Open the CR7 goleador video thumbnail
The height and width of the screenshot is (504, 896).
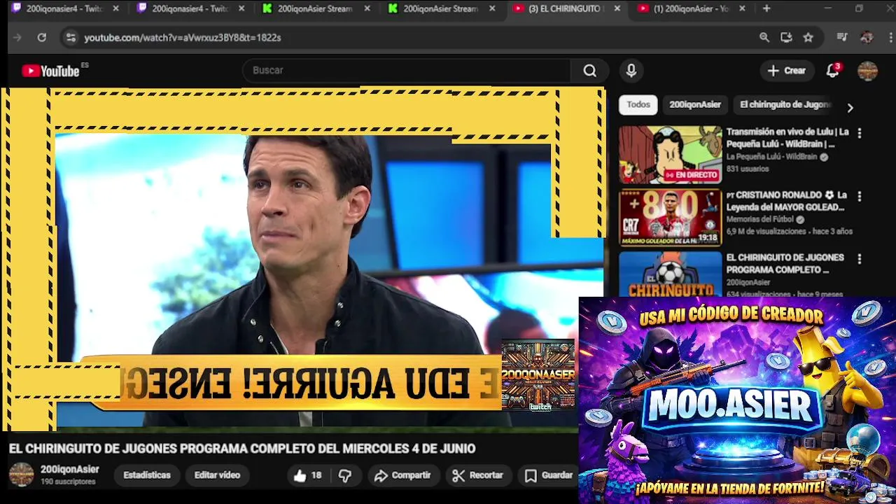(670, 218)
